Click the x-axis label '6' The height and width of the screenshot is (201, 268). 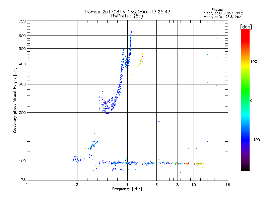156,185
